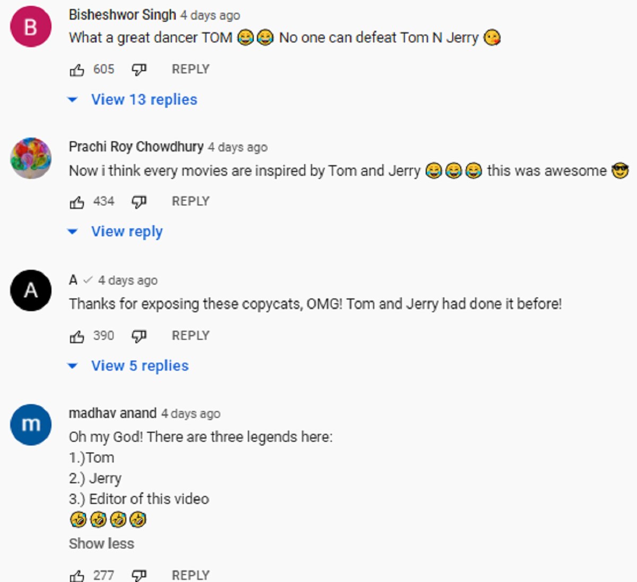This screenshot has height=582, width=637.
Task: Expand View 5 replies thread
Action: (x=139, y=366)
